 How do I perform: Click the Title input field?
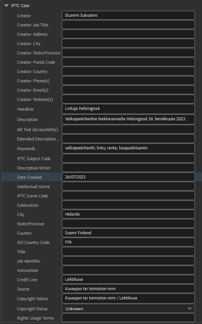(x=128, y=251)
